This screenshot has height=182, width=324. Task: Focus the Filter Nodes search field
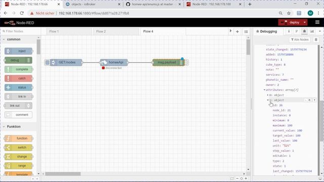point(20,31)
